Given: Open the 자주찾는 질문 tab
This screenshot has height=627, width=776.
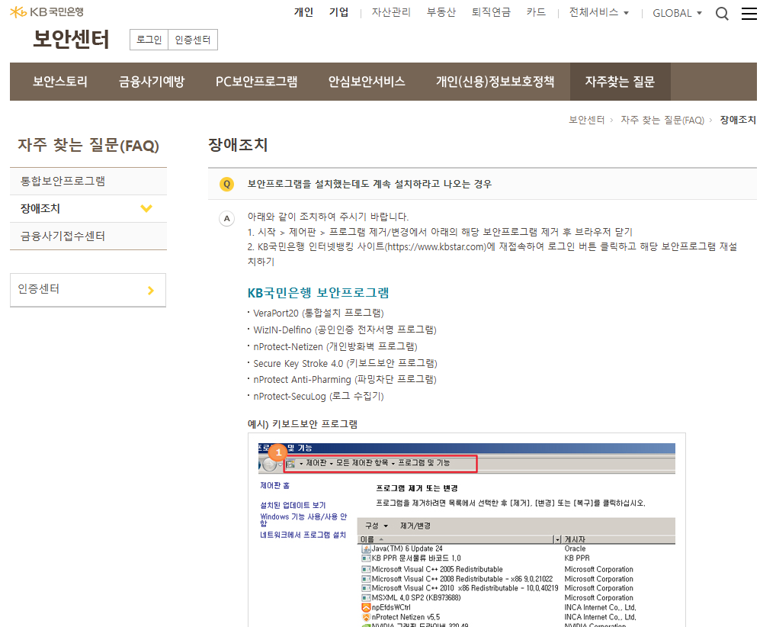Looking at the screenshot, I should tap(620, 82).
